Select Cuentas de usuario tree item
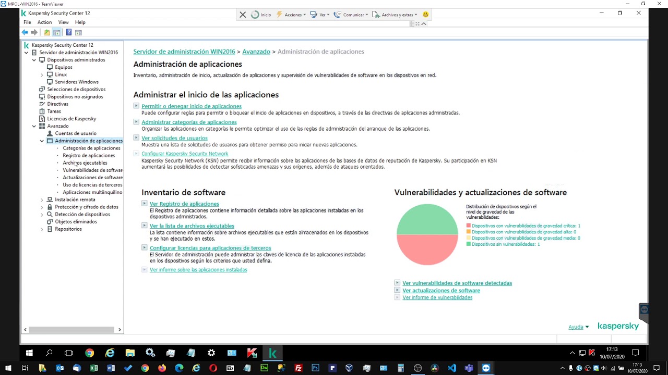Image resolution: width=668 pixels, height=375 pixels. 76,133
